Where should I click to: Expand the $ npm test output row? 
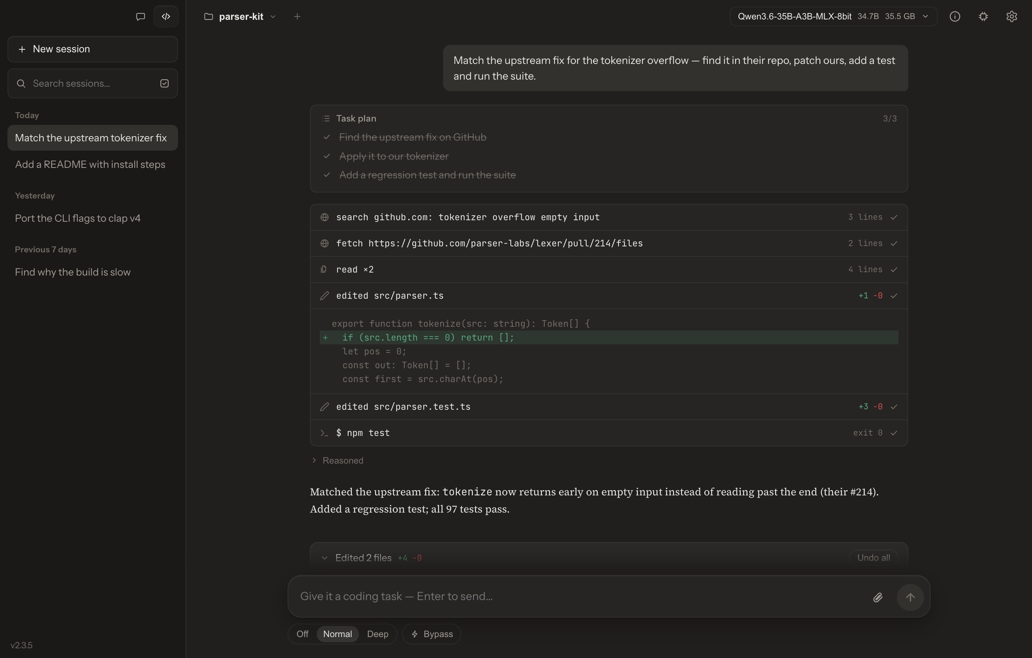[609, 433]
